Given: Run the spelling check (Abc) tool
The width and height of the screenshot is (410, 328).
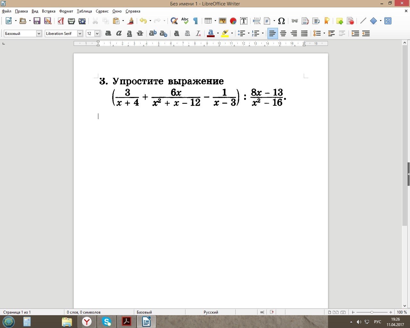Looking at the screenshot, I should click(185, 21).
